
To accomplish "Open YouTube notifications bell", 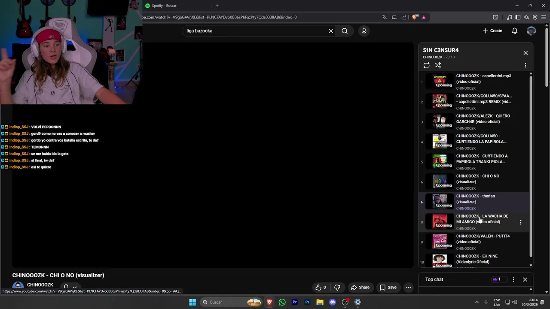I will [x=515, y=31].
